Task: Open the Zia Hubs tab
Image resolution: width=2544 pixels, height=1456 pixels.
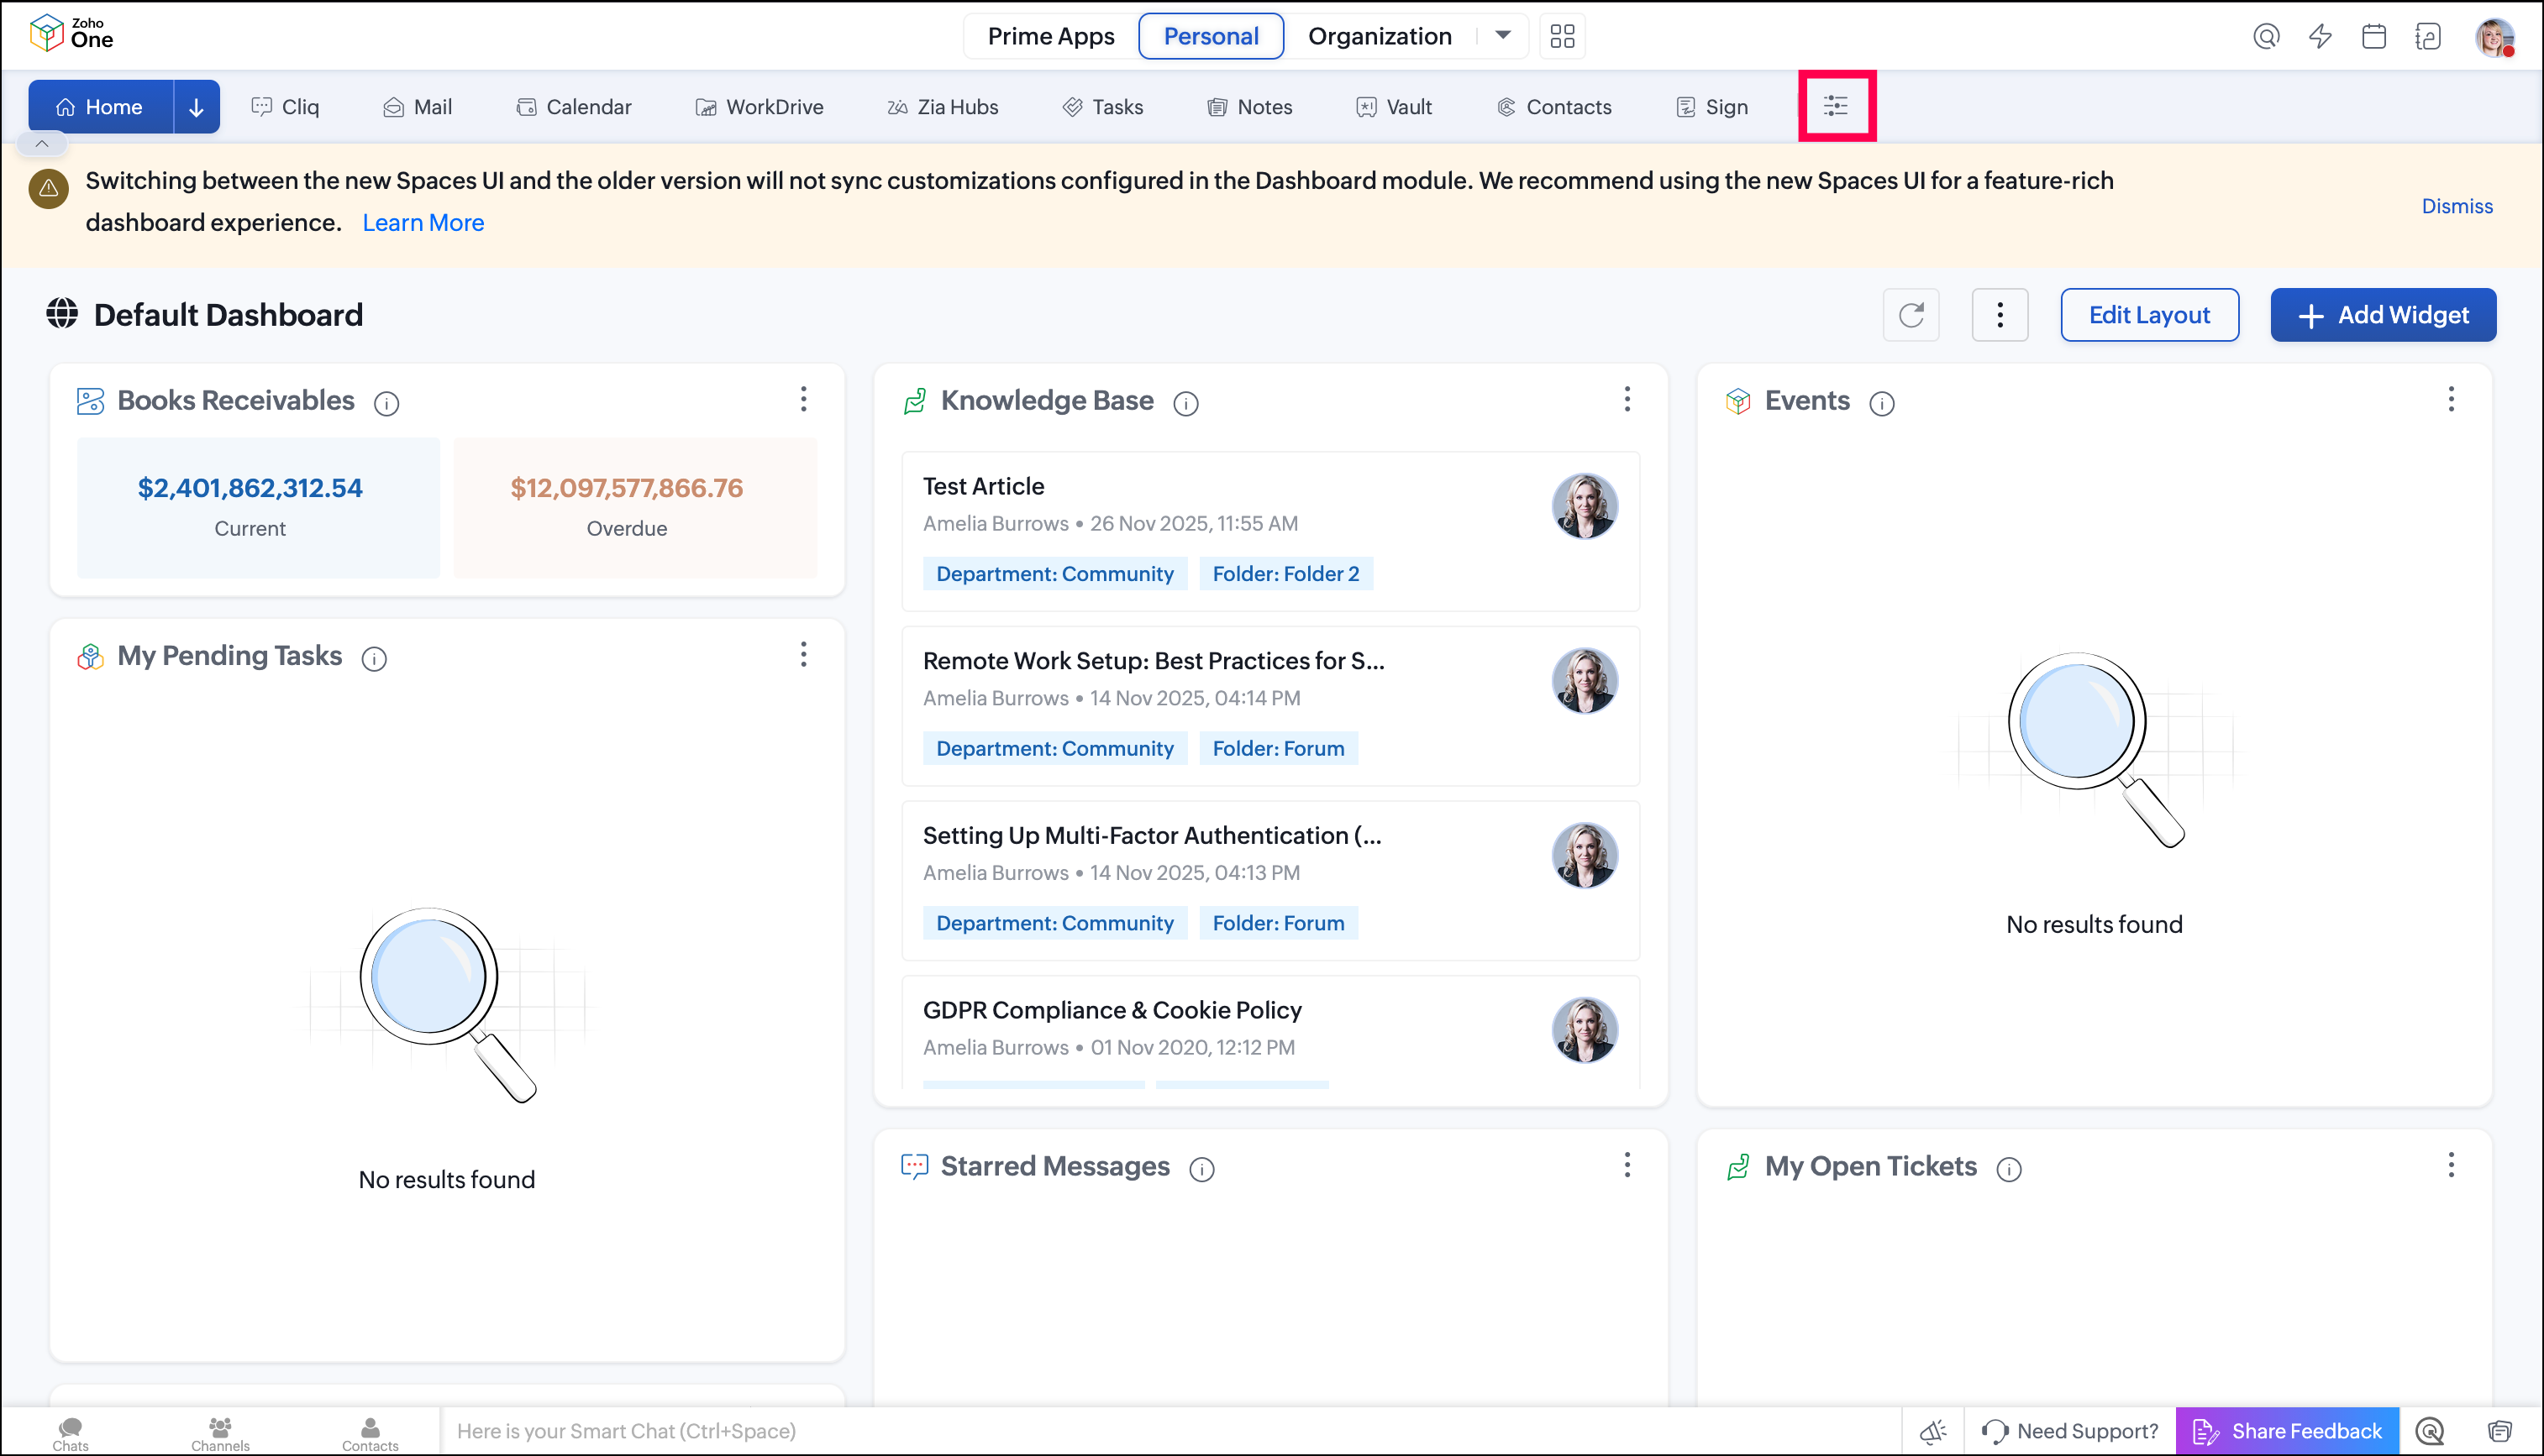Action: click(x=943, y=107)
